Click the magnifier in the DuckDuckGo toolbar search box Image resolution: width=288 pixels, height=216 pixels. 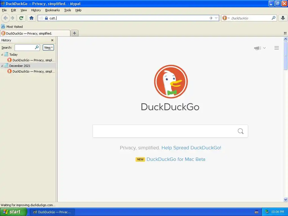273,18
